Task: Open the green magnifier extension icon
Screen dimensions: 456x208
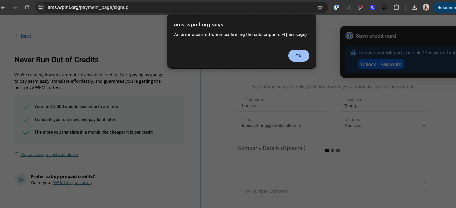Action: (x=349, y=7)
